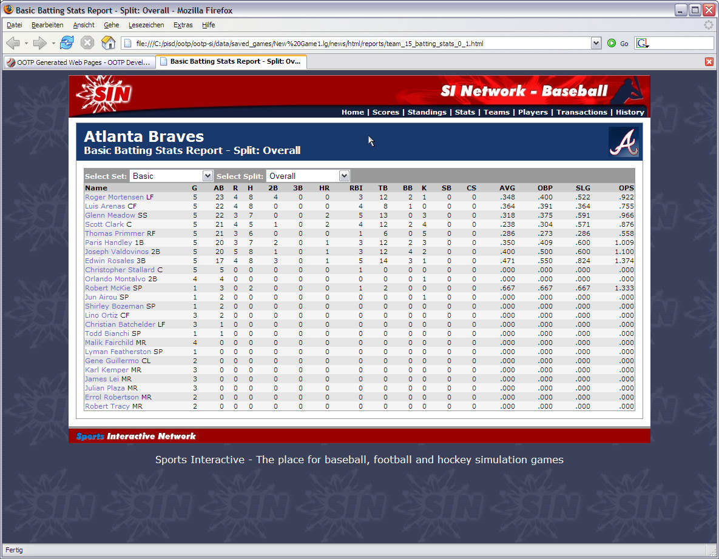
Task: Click the page icon in the address bar
Action: (x=128, y=44)
